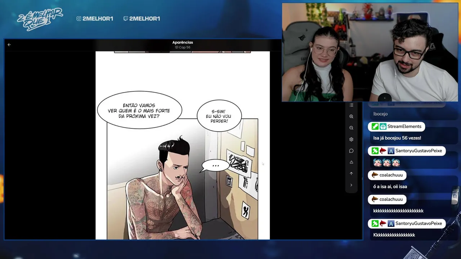
Task: Open the chapter list icon in sidebar
Action: tap(351, 105)
